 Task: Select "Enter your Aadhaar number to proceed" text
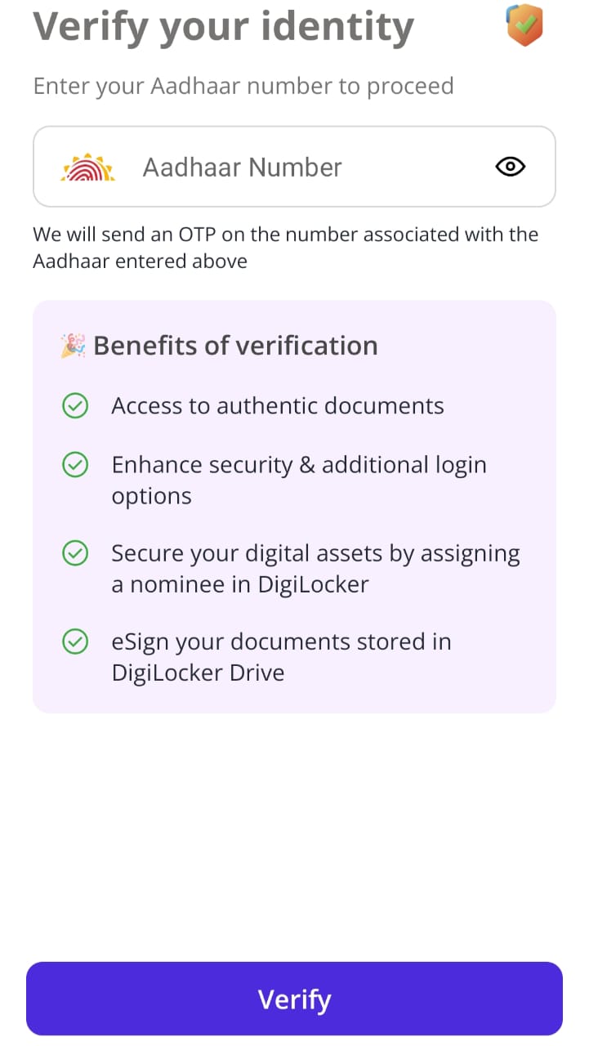(x=243, y=86)
